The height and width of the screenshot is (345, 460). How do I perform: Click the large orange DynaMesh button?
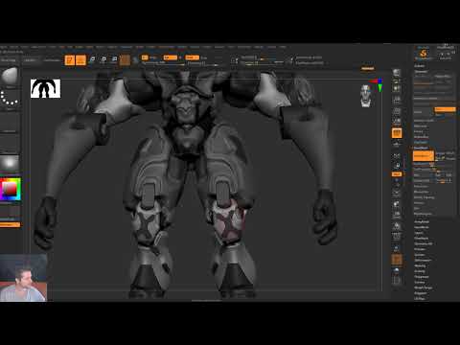point(423,156)
